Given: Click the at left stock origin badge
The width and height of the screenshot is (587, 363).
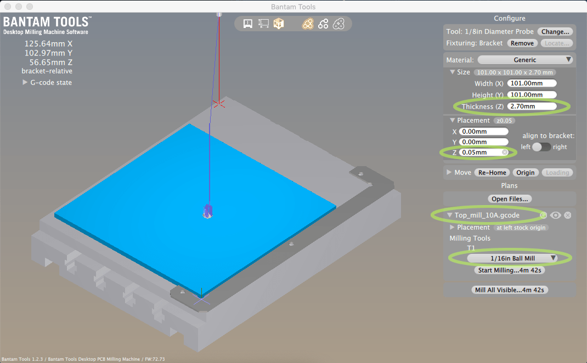Looking at the screenshot, I should [521, 228].
